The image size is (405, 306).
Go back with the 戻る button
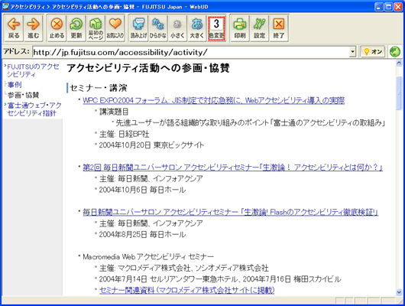[14, 28]
